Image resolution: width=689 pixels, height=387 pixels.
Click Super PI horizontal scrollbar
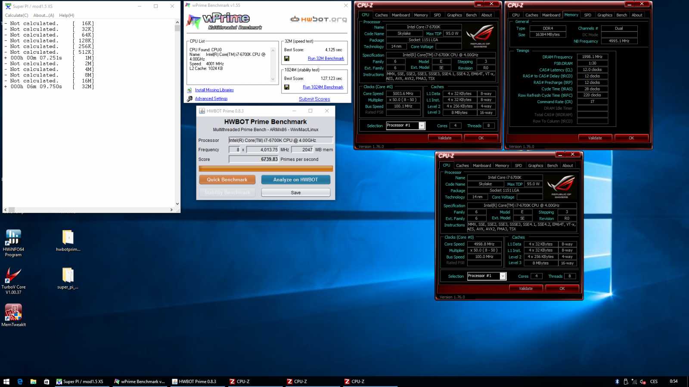pos(89,210)
